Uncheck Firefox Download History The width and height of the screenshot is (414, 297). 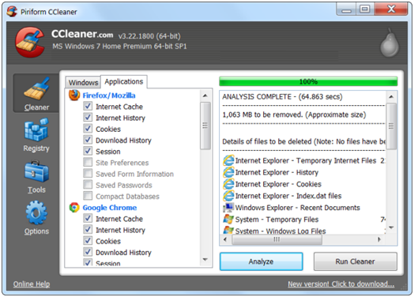coord(88,140)
